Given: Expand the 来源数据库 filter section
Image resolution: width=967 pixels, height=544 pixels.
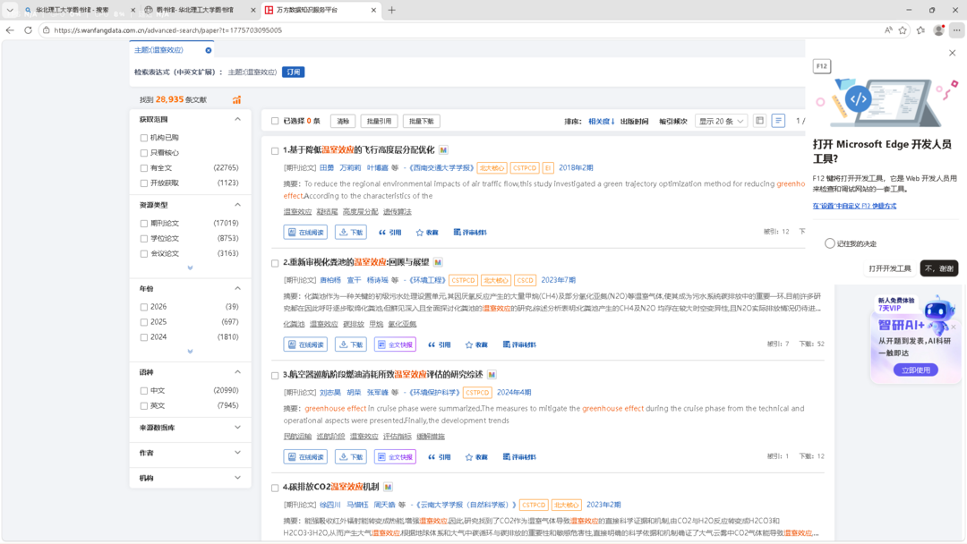Looking at the screenshot, I should pyautogui.click(x=237, y=428).
